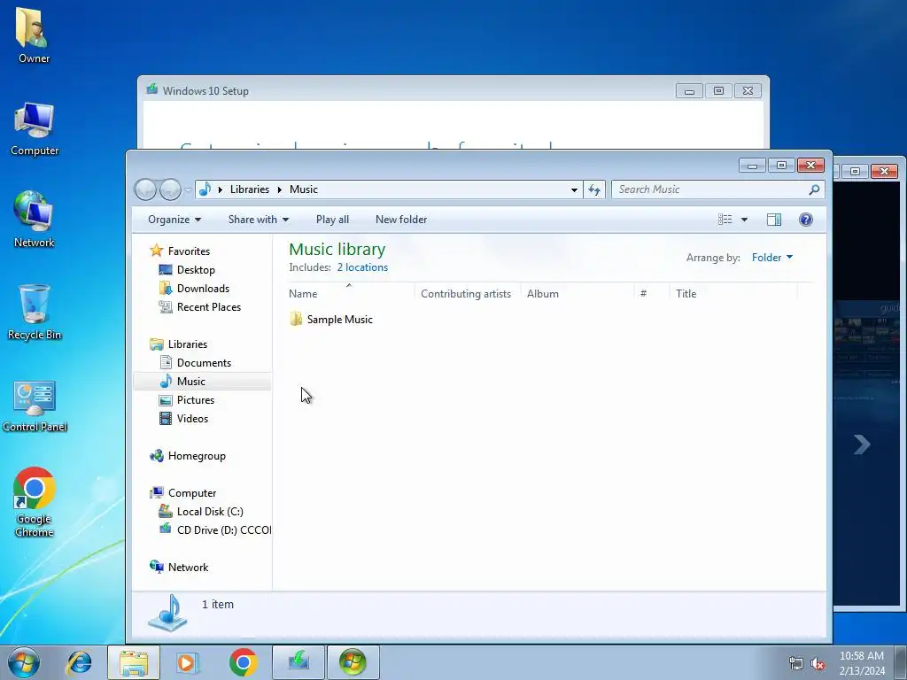Click the search magnifier icon
Viewport: 907px width, 680px height.
814,189
